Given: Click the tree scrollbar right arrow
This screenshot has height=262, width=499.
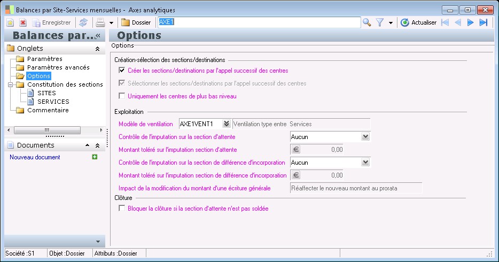Looking at the screenshot, I should [x=101, y=130].
